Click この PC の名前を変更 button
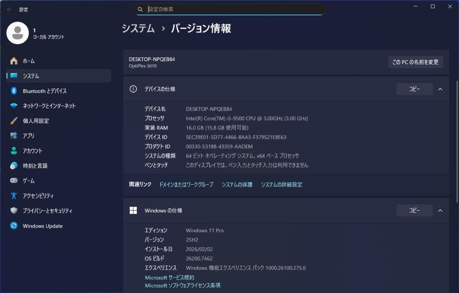This screenshot has height=293, width=459. [415, 62]
